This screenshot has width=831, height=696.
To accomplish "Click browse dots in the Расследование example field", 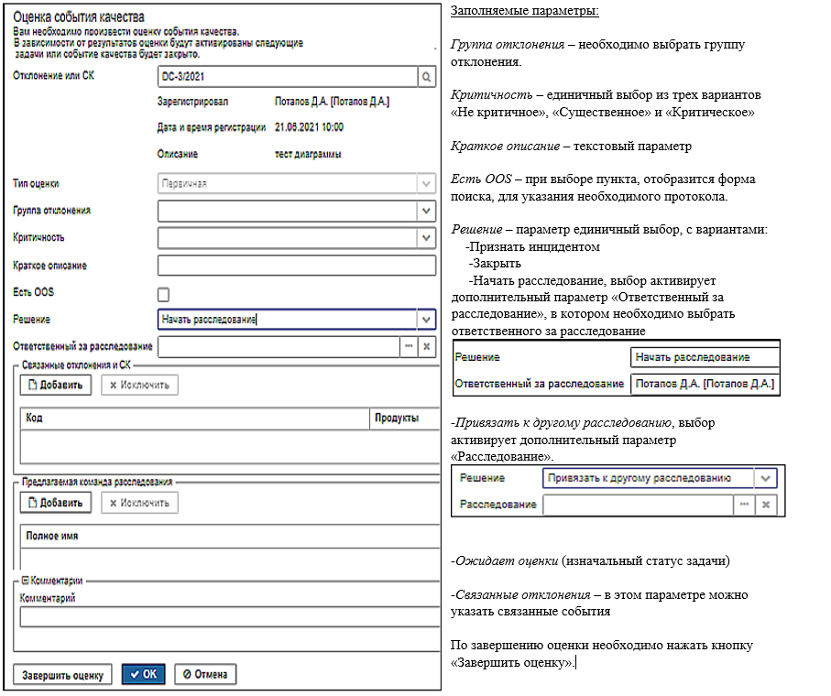I will 744,505.
